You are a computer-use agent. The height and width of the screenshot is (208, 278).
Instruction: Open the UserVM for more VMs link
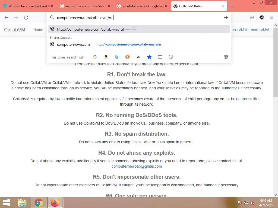(x=250, y=30)
